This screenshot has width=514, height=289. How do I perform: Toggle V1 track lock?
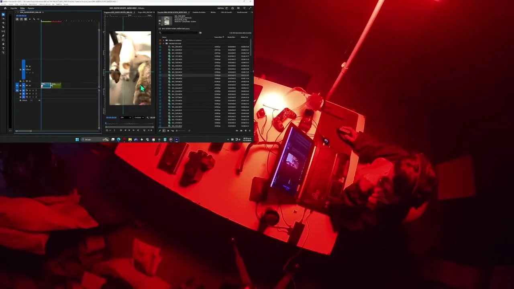click(20, 85)
